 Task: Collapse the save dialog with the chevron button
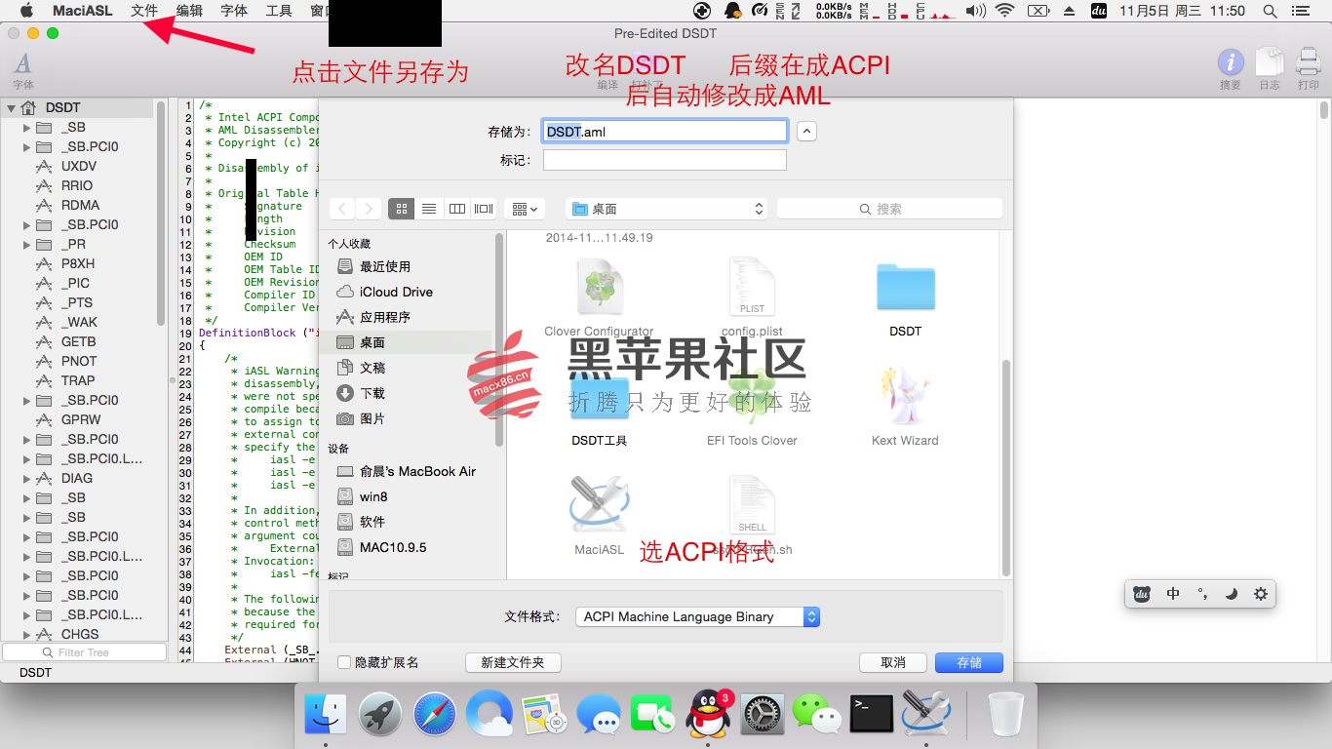(x=806, y=131)
